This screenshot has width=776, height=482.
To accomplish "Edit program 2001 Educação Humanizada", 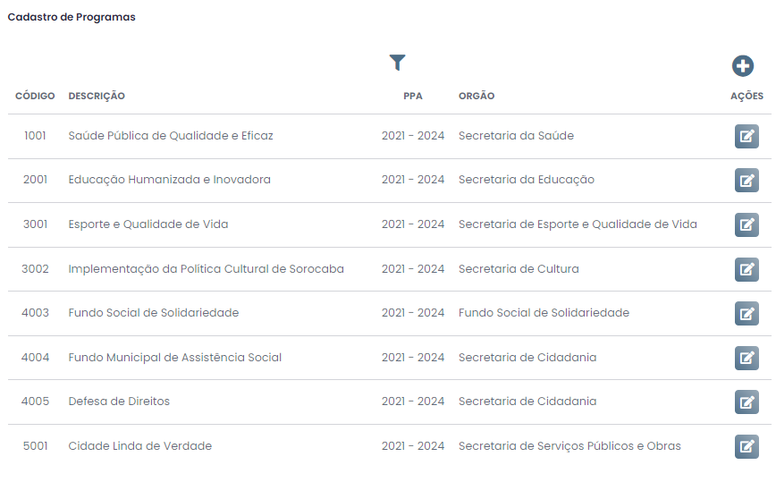I will click(746, 180).
